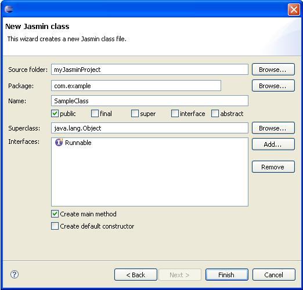Image resolution: width=303 pixels, height=290 pixels.
Task: Enable the final modifier checkbox
Action: point(95,114)
